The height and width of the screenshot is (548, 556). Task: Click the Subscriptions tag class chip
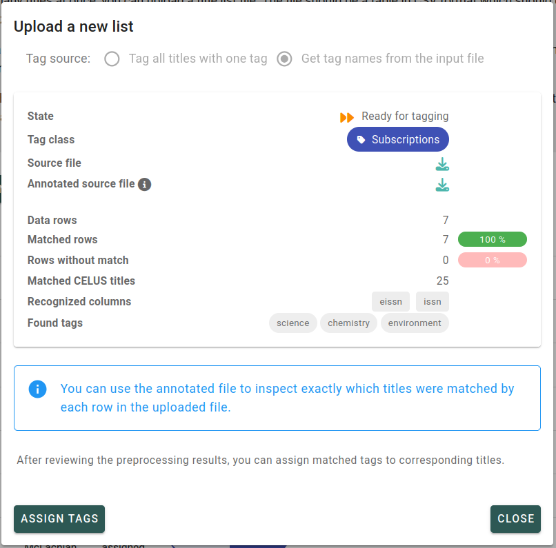click(398, 139)
